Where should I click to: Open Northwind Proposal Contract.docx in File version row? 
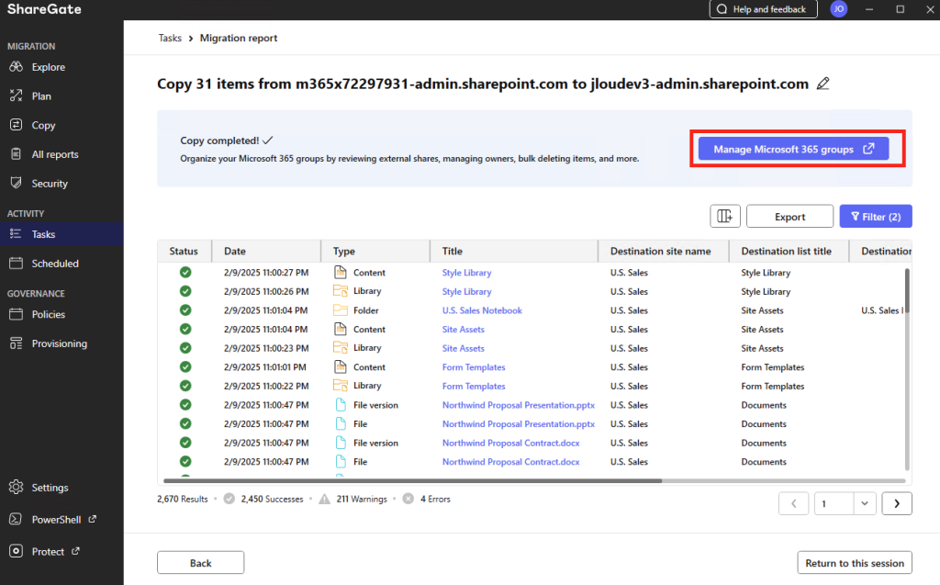[x=511, y=443]
